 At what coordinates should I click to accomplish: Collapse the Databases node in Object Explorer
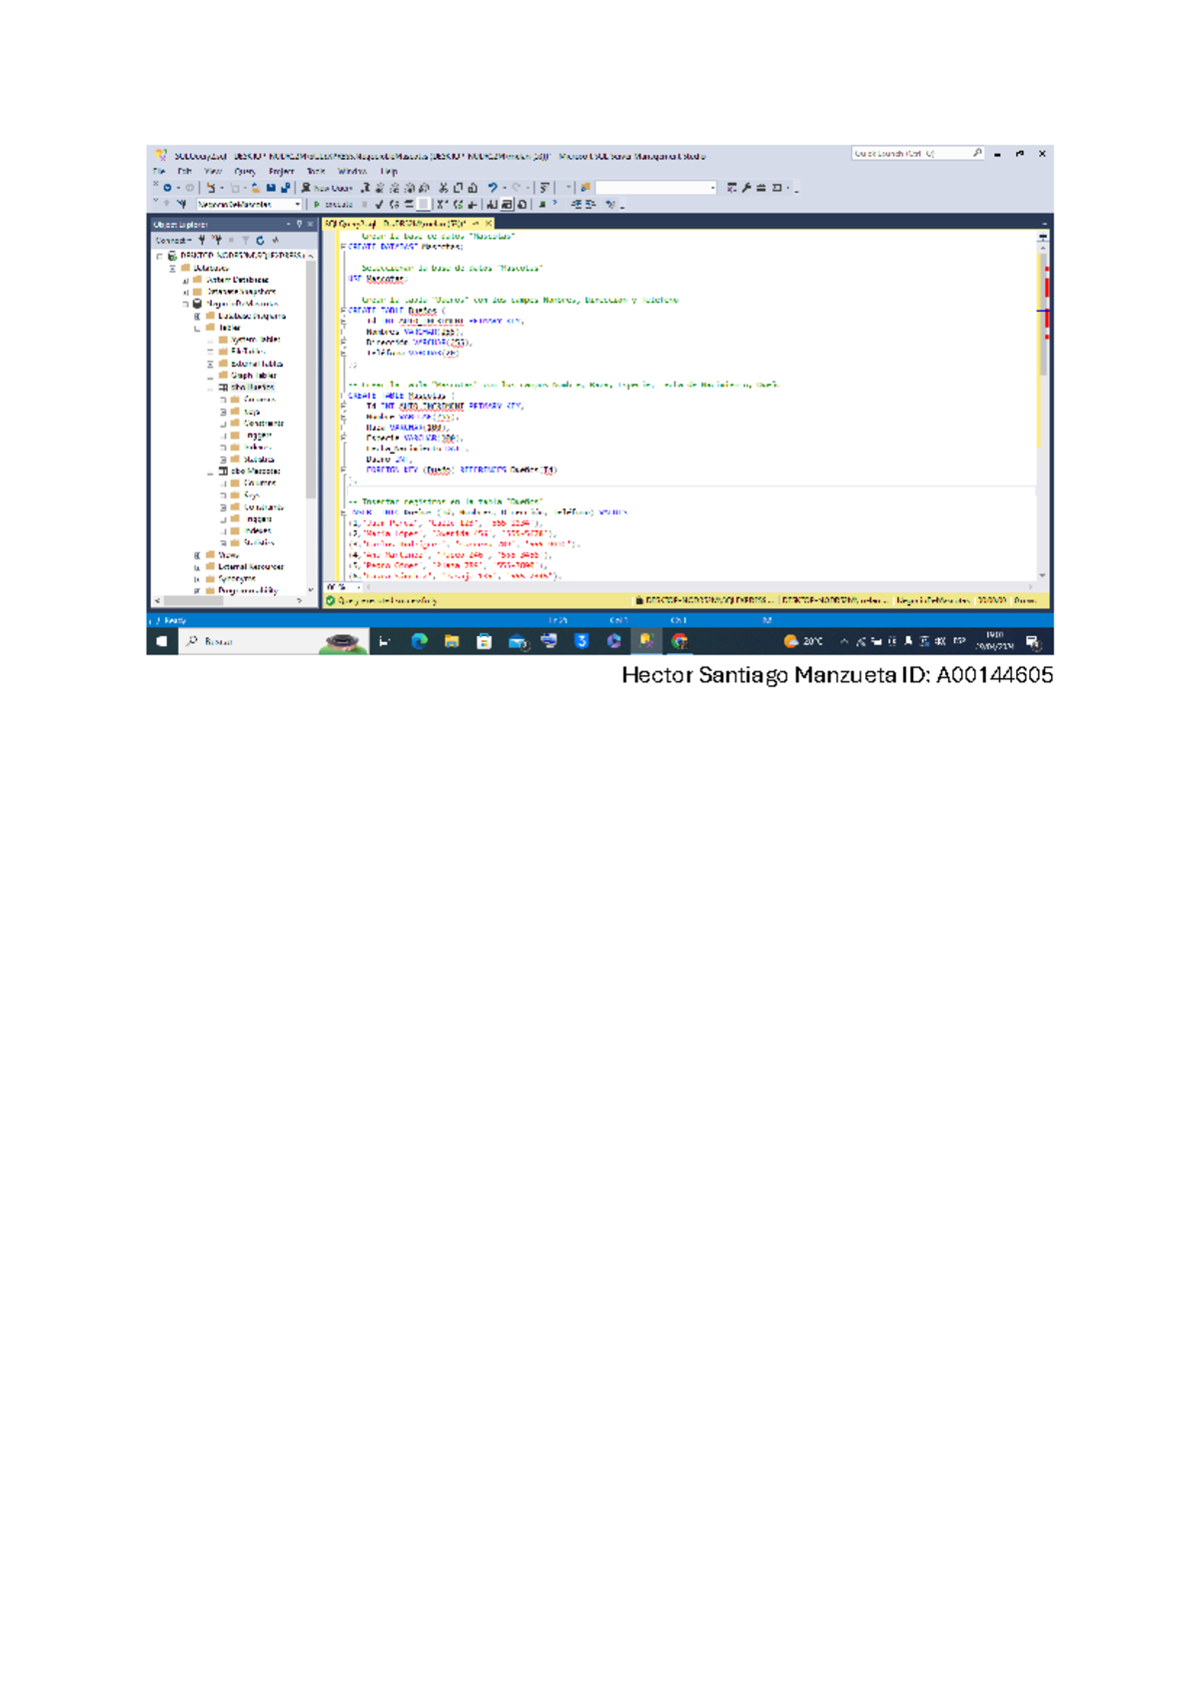point(173,269)
